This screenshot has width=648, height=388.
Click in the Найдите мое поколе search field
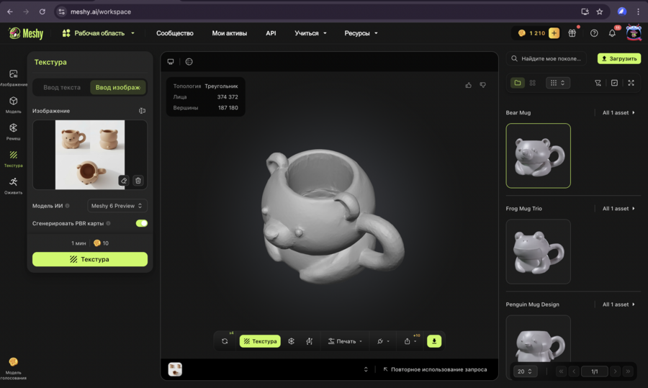pos(546,58)
